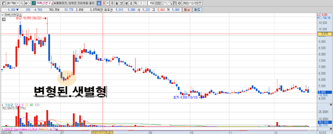Screen dimensions: 333x134
Task: Click the 매도 sell button
Action: click(198, 10)
